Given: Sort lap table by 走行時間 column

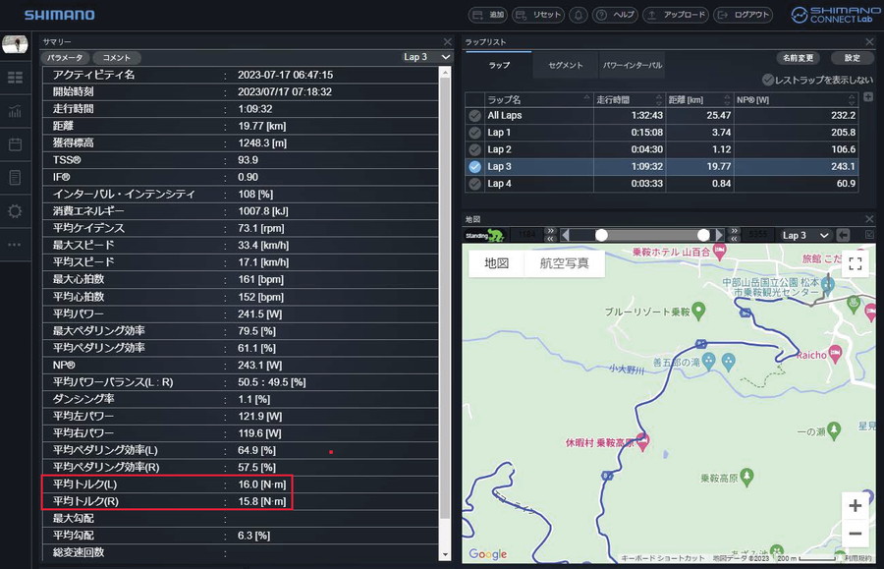Looking at the screenshot, I should [629, 99].
